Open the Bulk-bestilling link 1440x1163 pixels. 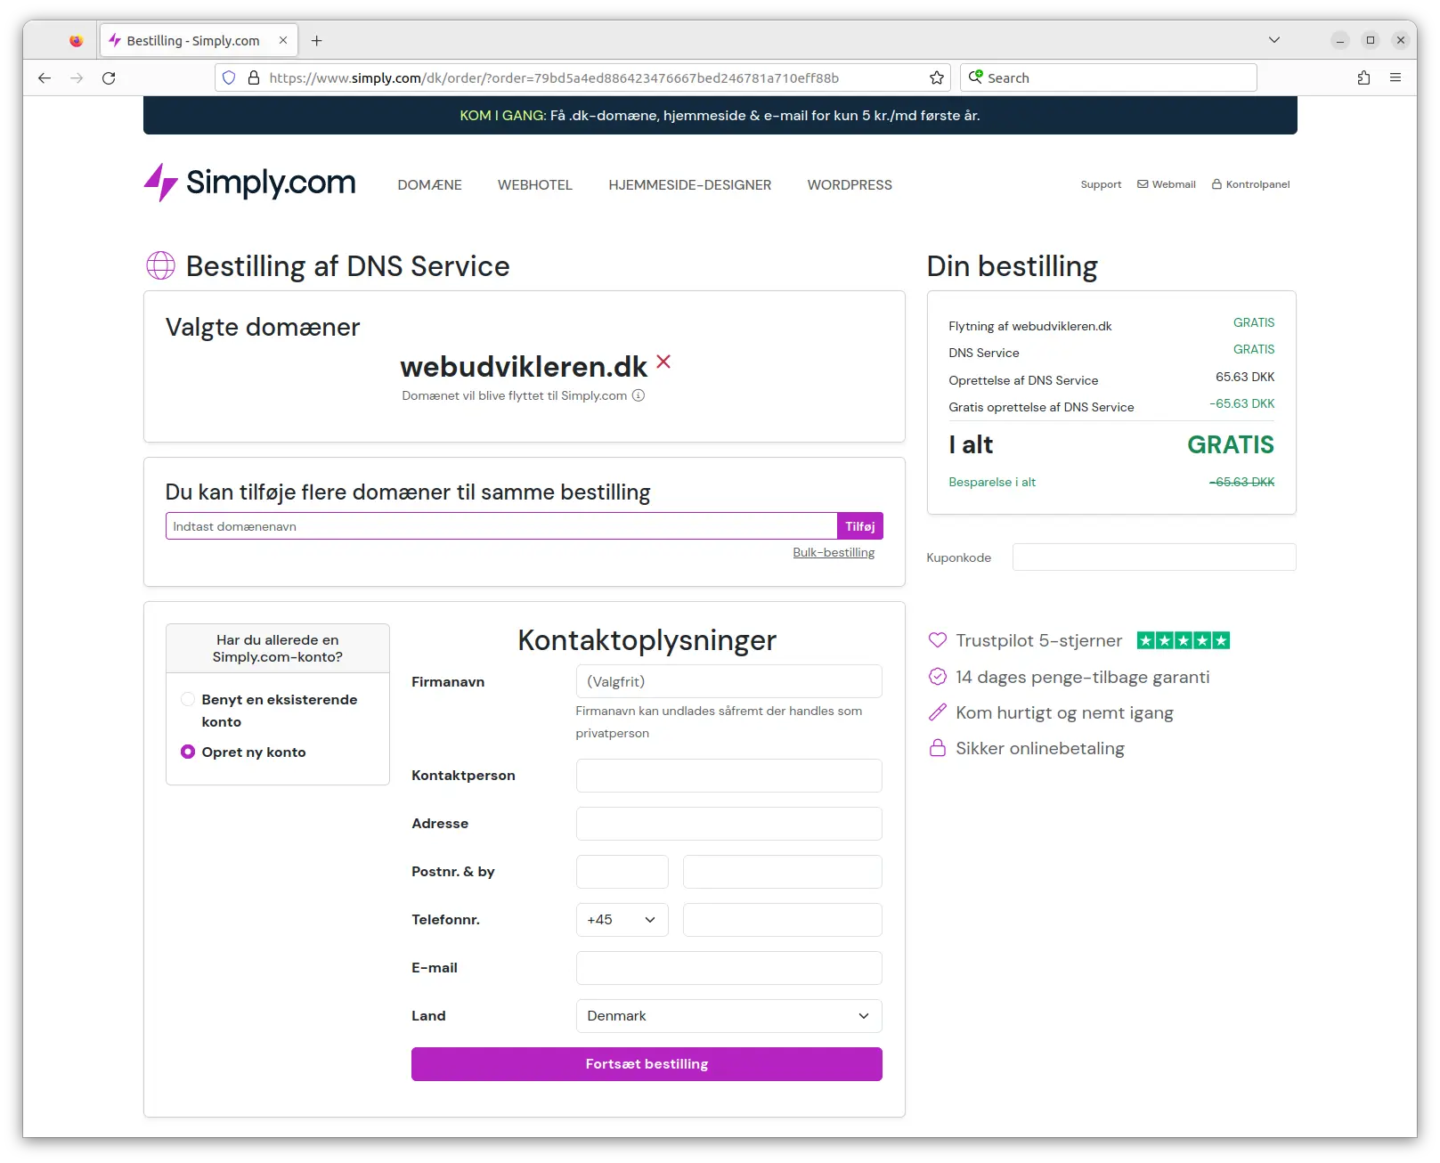[834, 552]
